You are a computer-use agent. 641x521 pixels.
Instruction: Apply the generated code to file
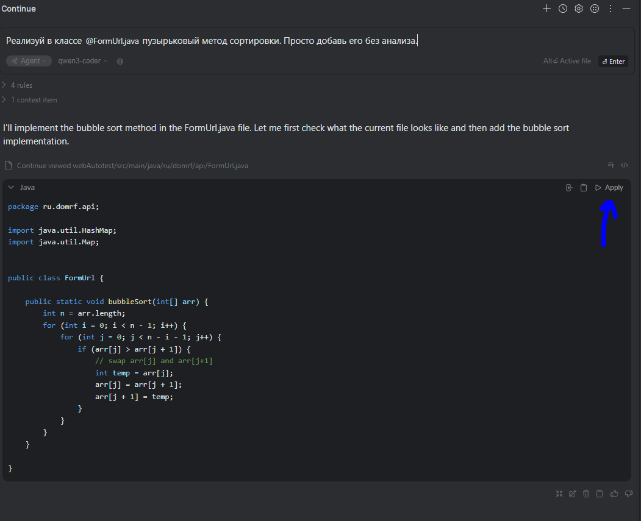(x=610, y=188)
